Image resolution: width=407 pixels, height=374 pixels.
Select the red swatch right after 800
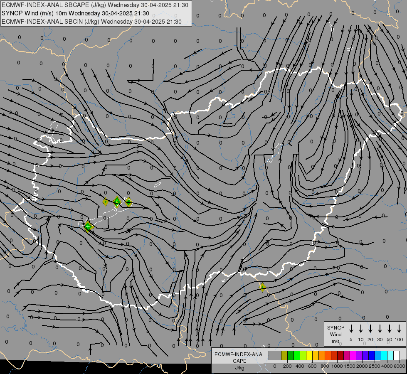334,355
